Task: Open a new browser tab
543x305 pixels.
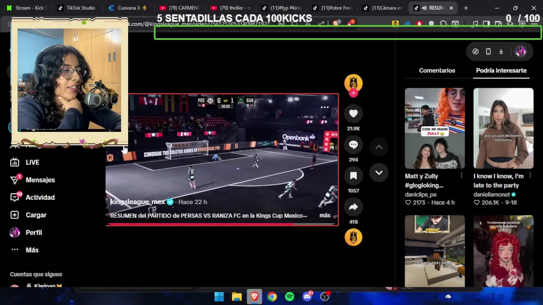Action: (466, 8)
